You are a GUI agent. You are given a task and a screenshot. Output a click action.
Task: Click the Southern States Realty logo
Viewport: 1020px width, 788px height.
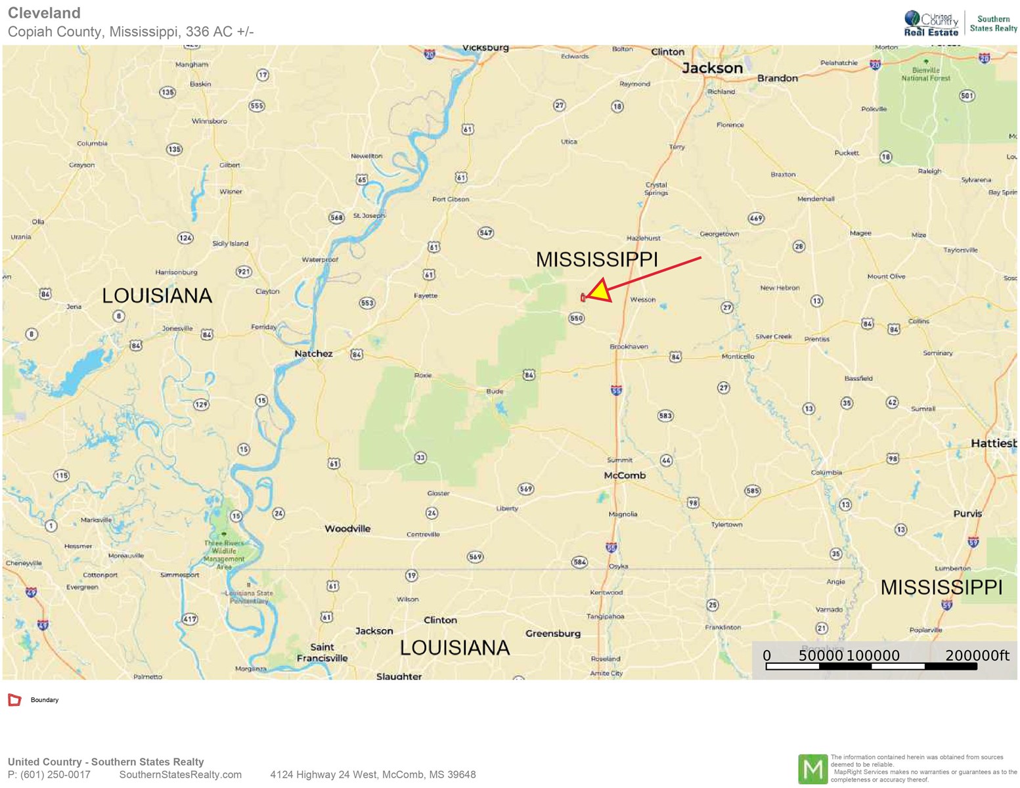pyautogui.click(x=993, y=24)
